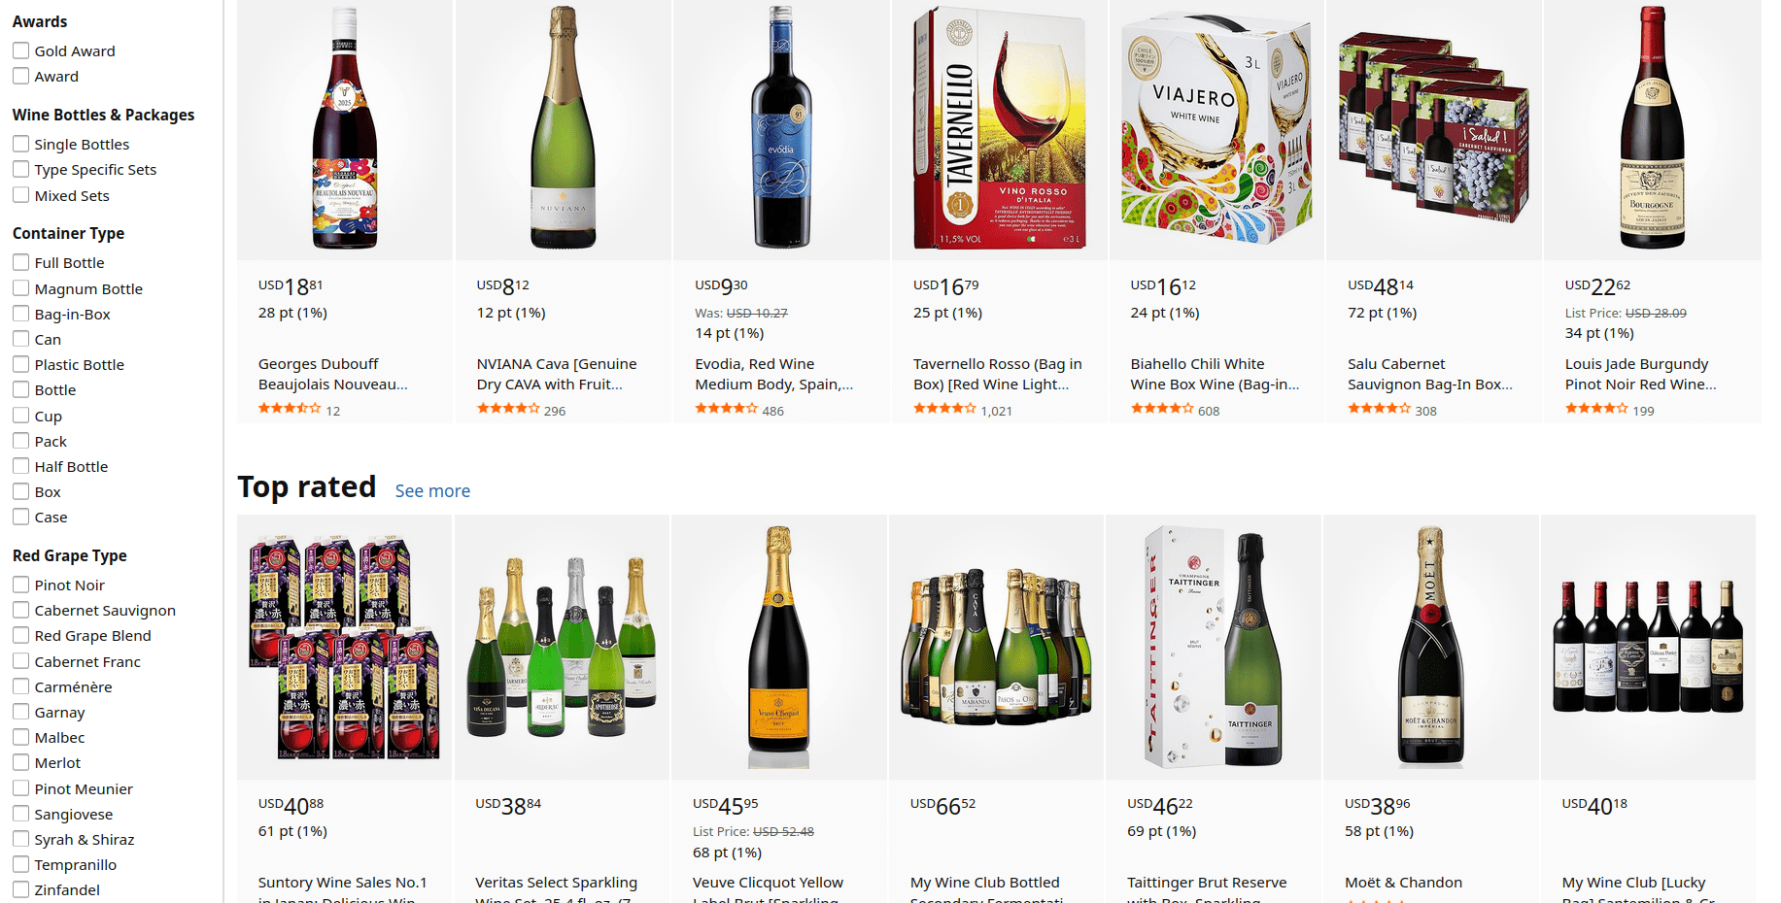Open Moët & Chandon product title
The width and height of the screenshot is (1781, 903).
[1403, 883]
